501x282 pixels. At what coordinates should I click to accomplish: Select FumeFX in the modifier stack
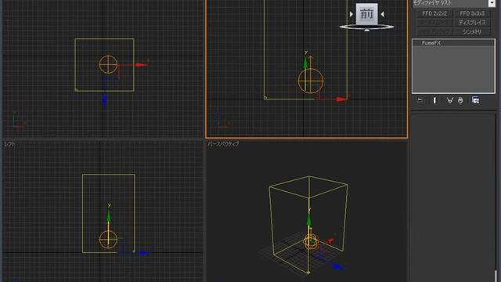[453, 43]
